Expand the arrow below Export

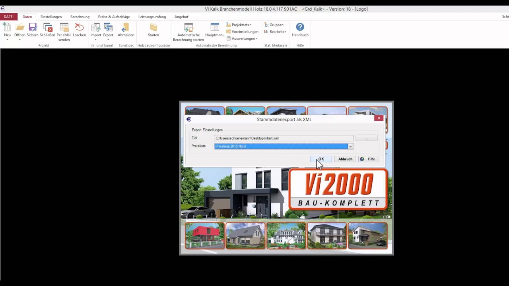(108, 40)
